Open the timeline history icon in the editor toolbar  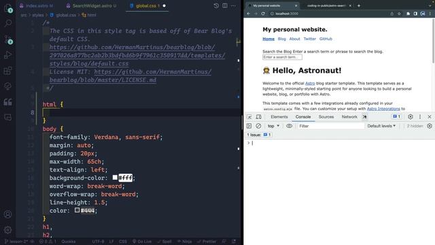click(x=216, y=5)
